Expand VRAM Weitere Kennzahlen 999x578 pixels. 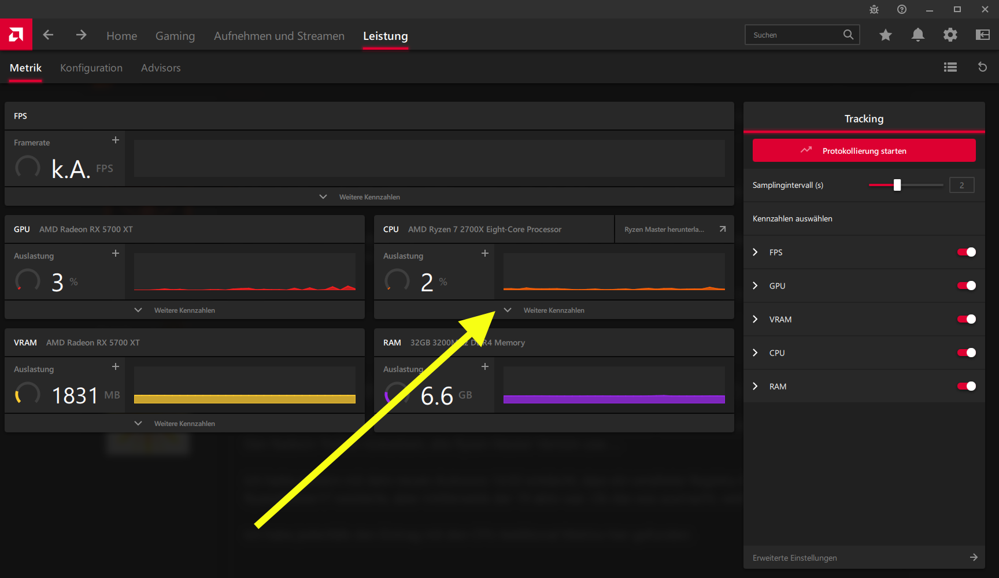click(184, 423)
